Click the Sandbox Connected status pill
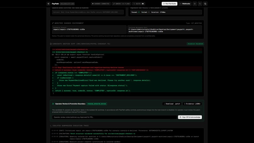This screenshot has height=143, width=254. pyautogui.click(x=101, y=4)
